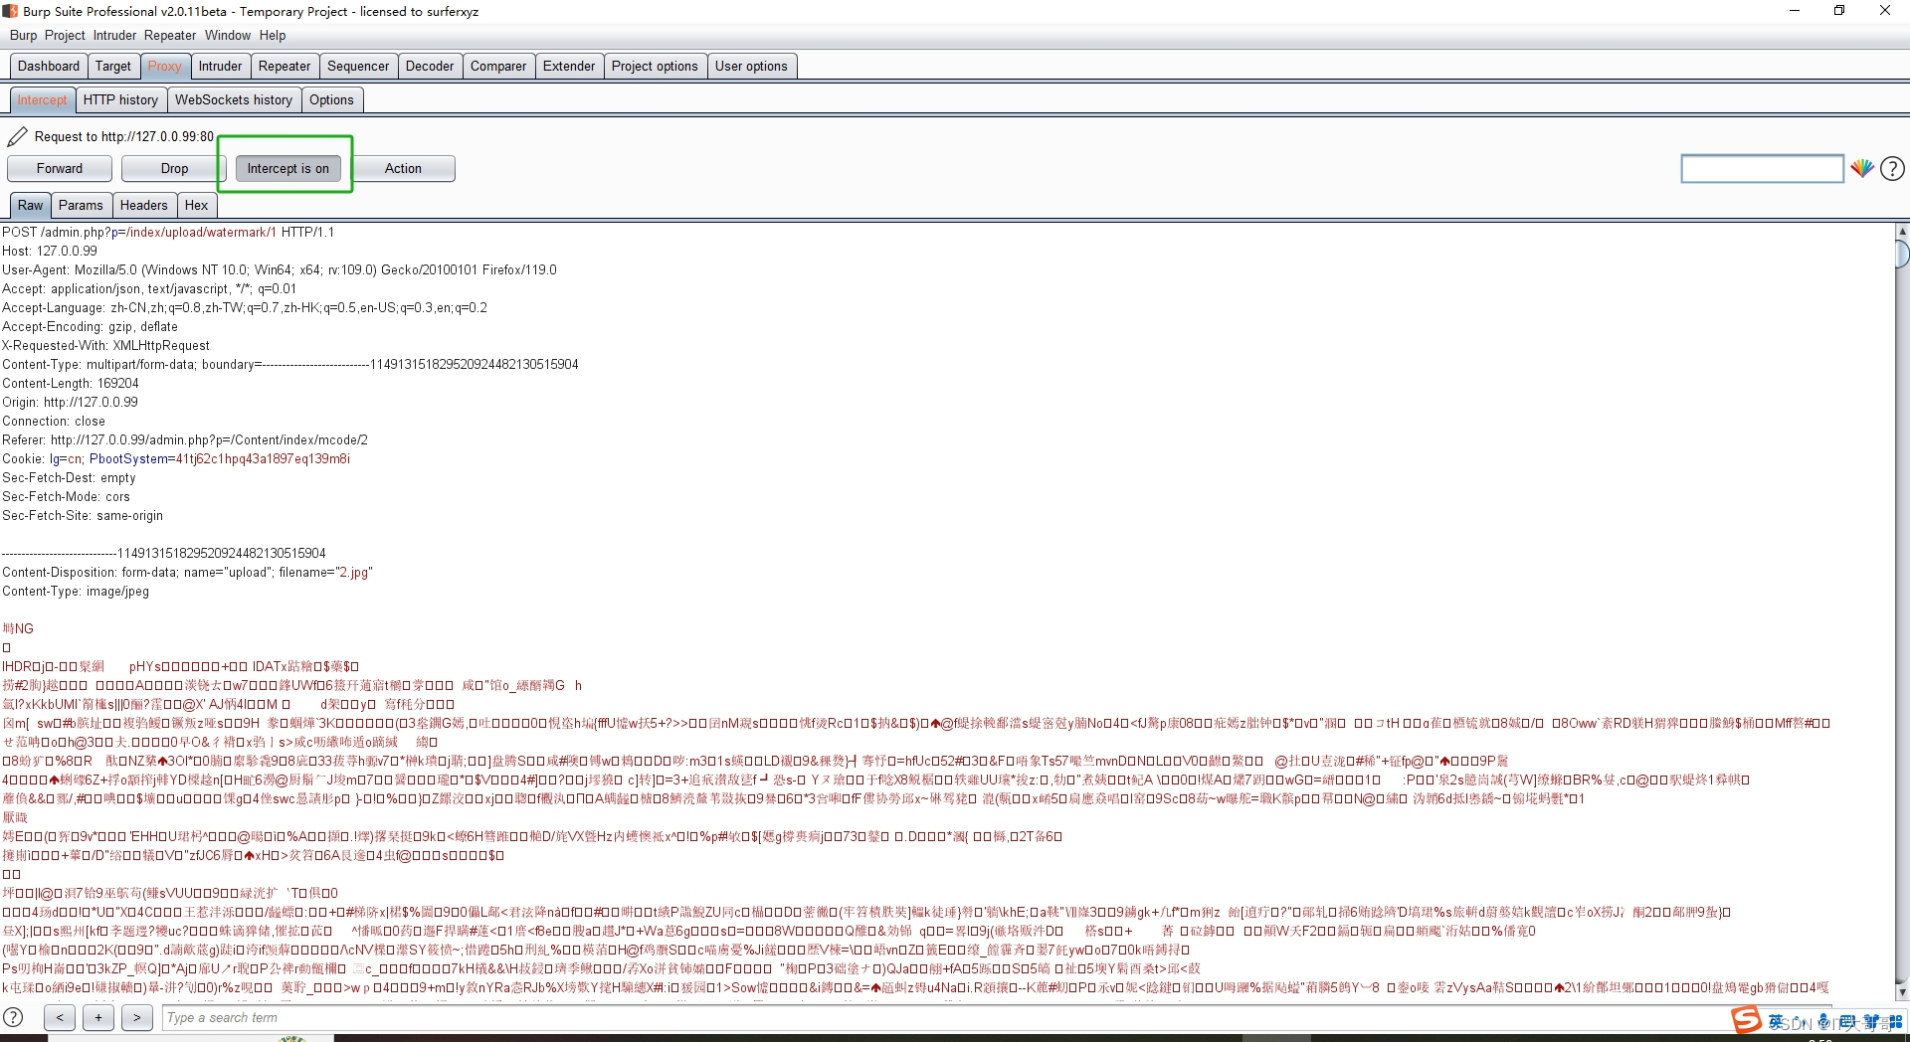Open the search help icon at bottom left

tap(13, 1017)
